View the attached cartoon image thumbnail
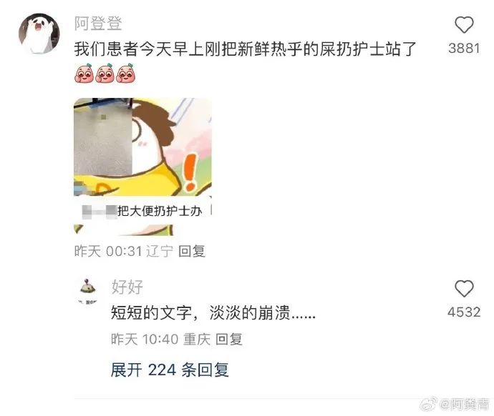The width and height of the screenshot is (494, 416). pos(142,167)
